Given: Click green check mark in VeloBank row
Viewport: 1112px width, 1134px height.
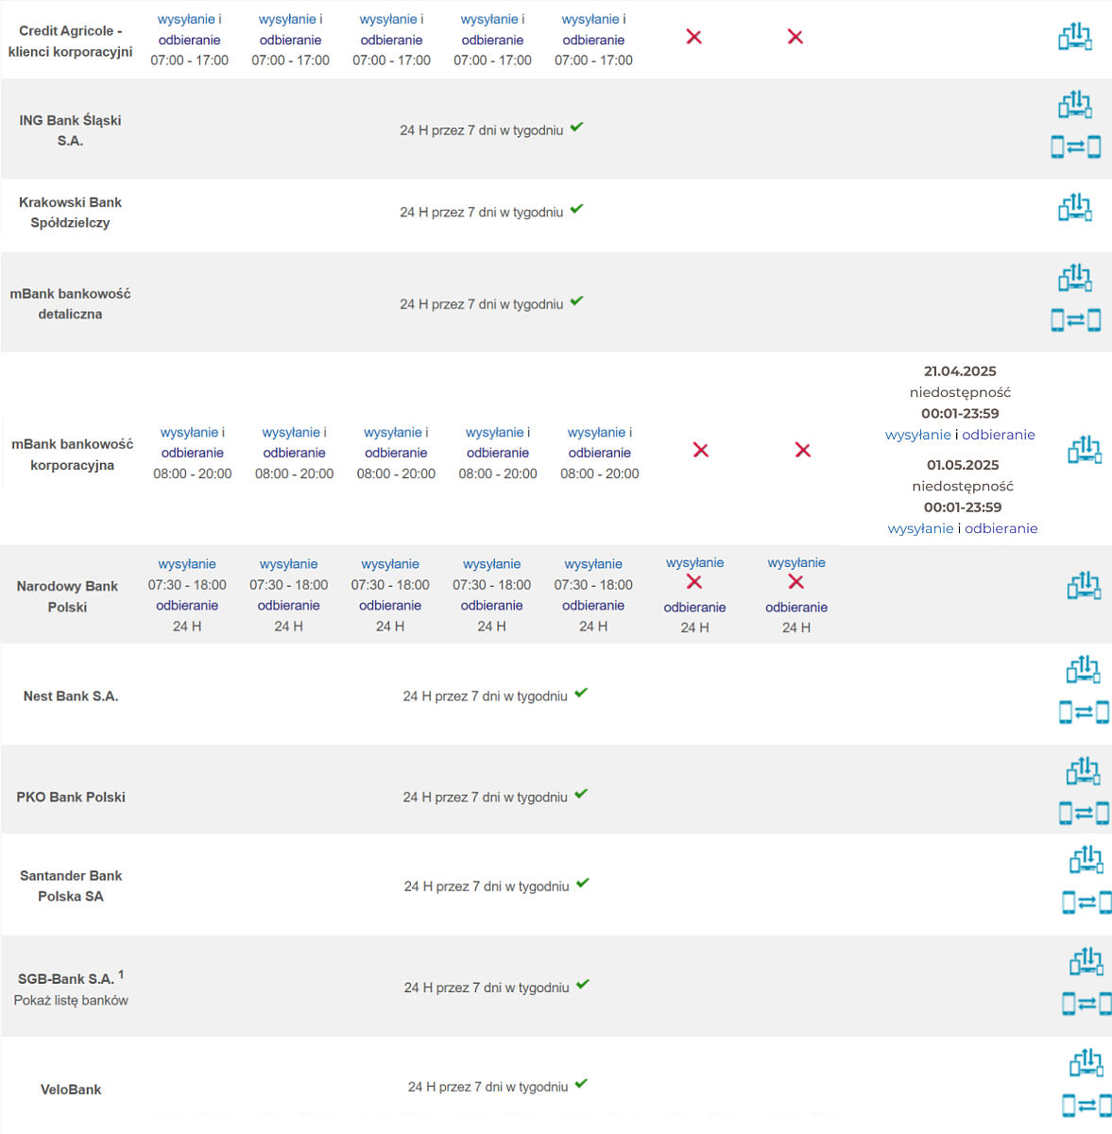Looking at the screenshot, I should point(581,1083).
